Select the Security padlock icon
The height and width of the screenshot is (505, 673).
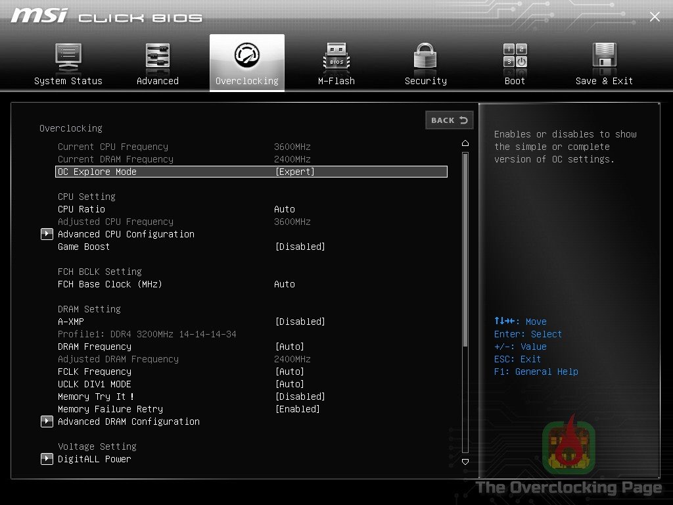425,56
